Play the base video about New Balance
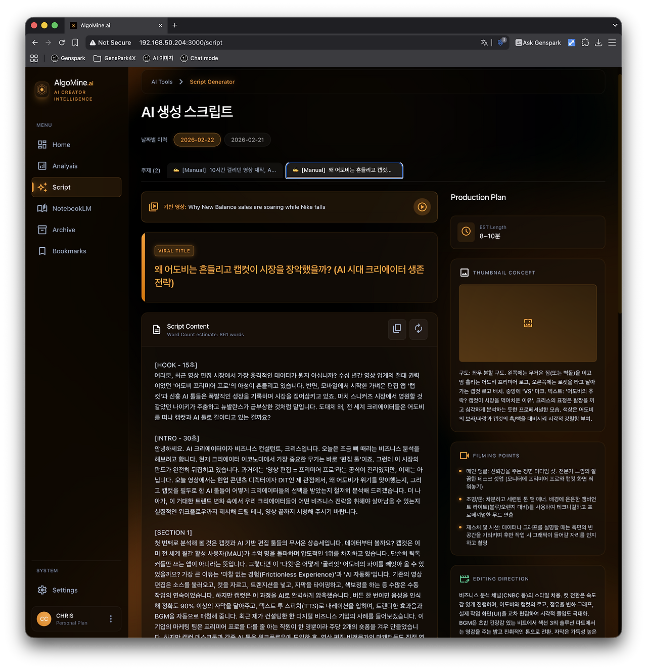The width and height of the screenshot is (647, 671). click(x=422, y=207)
